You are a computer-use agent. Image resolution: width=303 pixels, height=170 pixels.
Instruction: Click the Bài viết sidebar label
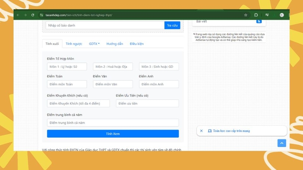201,22
